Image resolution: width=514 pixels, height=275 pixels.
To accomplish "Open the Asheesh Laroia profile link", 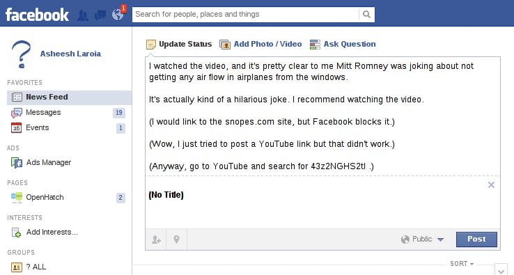I will click(70, 54).
